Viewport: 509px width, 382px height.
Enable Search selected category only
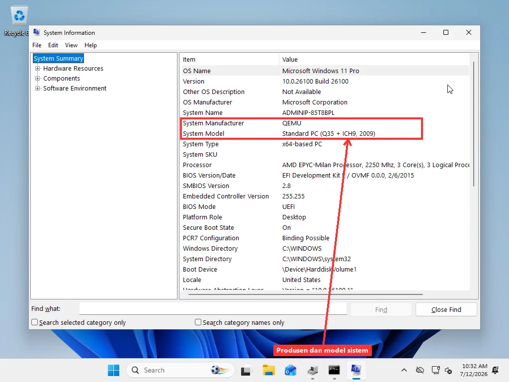tap(35, 322)
